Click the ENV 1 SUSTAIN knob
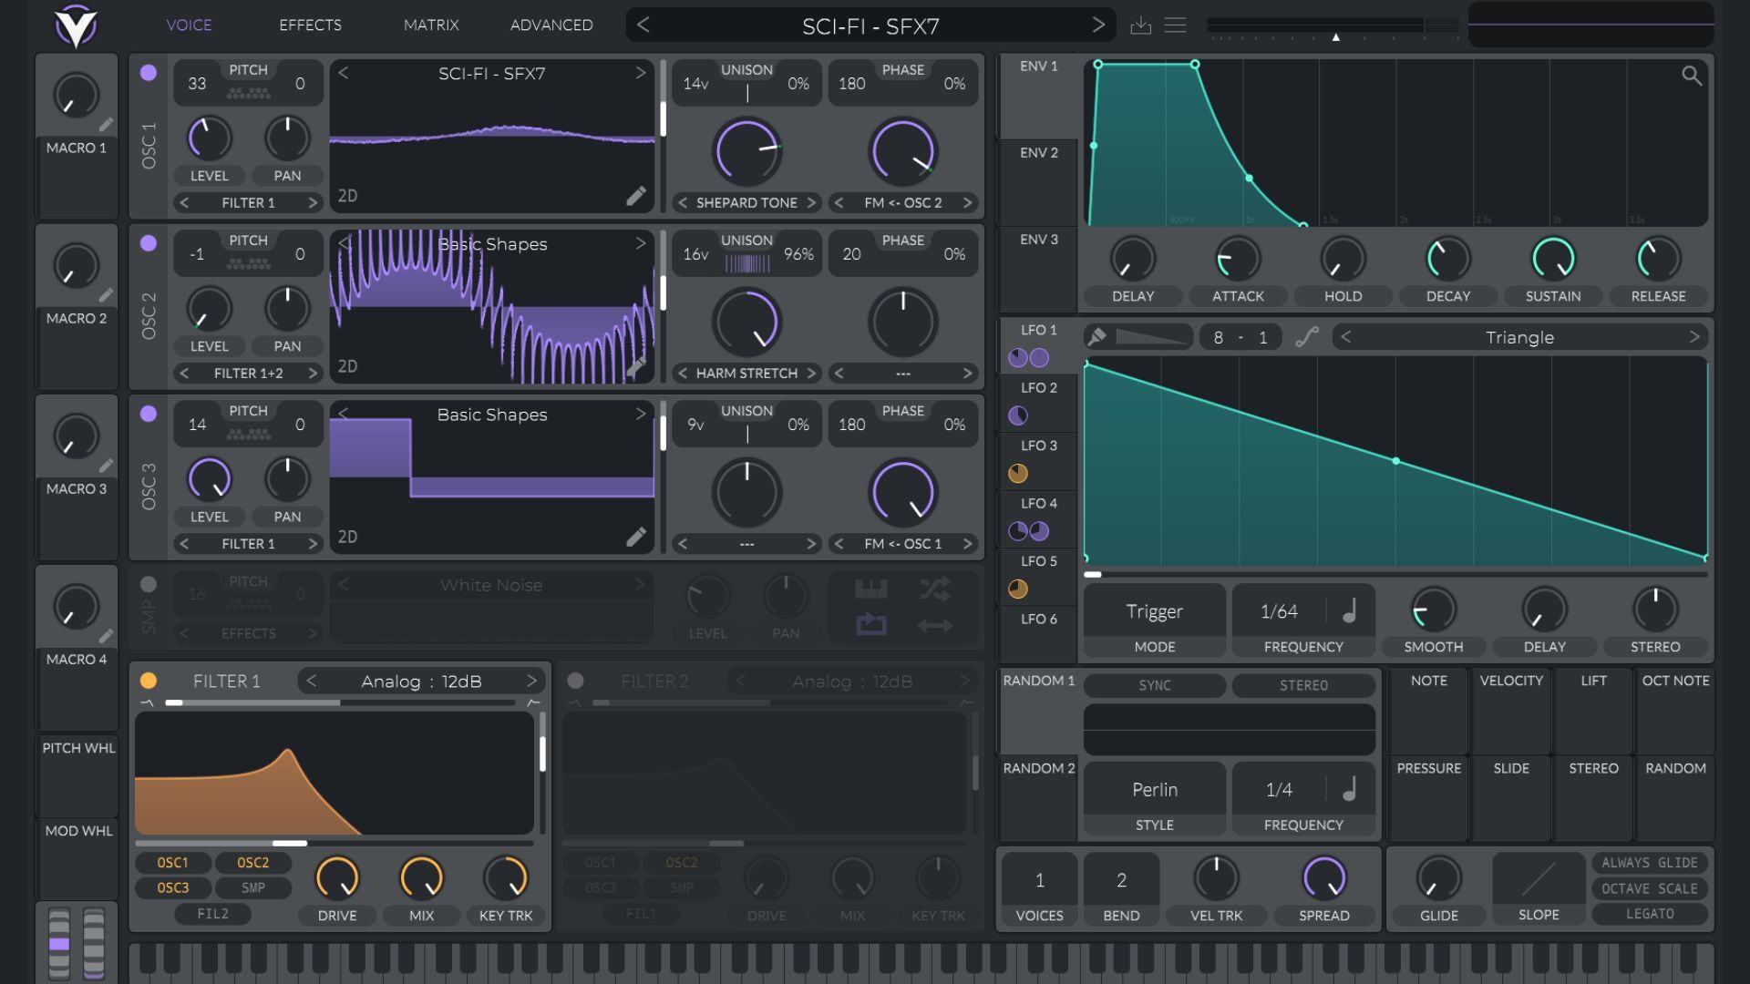The height and width of the screenshot is (984, 1750). (x=1553, y=259)
